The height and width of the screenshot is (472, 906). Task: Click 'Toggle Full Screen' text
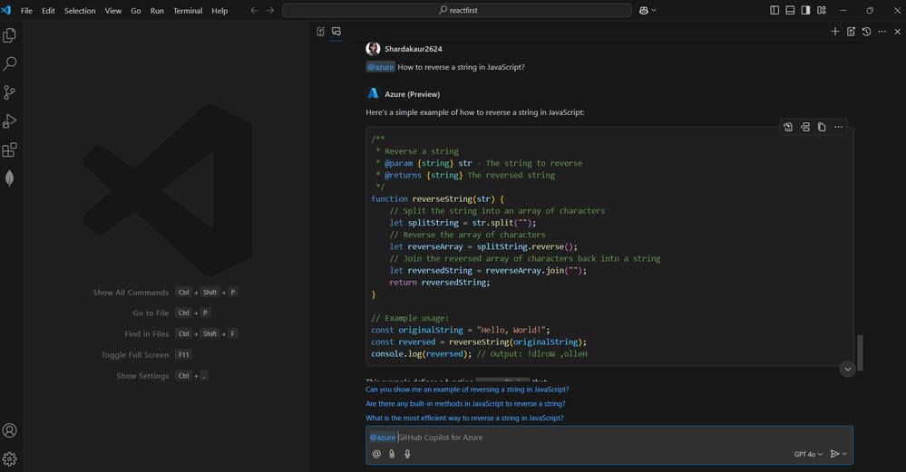[134, 355]
